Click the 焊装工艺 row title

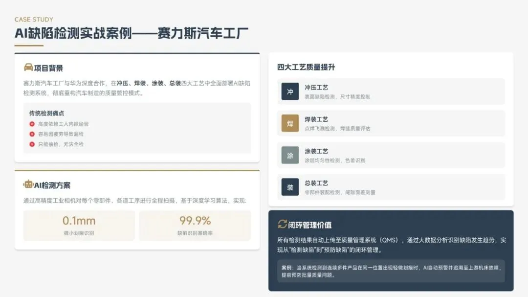point(316,119)
